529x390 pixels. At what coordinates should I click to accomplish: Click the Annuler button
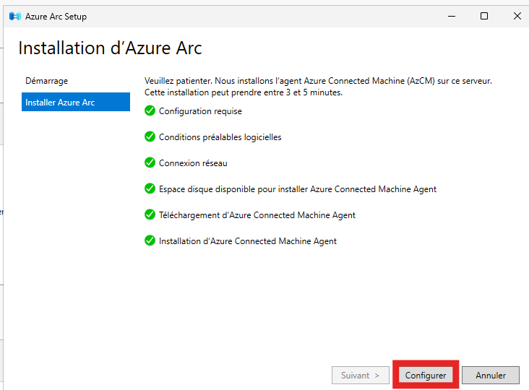pos(491,375)
